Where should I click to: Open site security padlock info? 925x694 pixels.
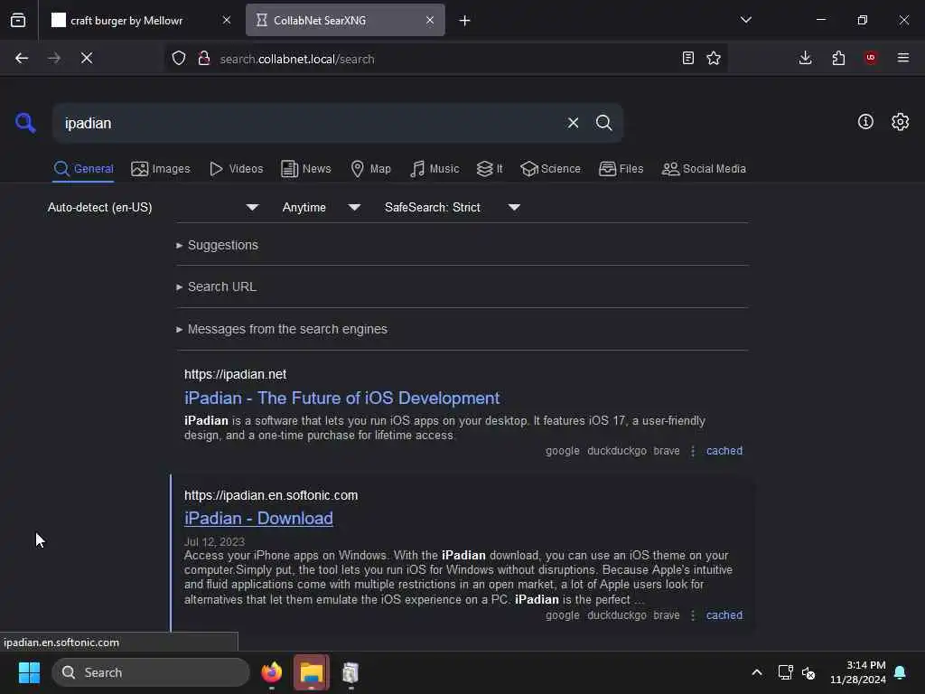tap(203, 58)
